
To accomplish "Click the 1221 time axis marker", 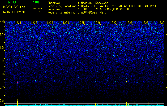I will coord(18,23).
